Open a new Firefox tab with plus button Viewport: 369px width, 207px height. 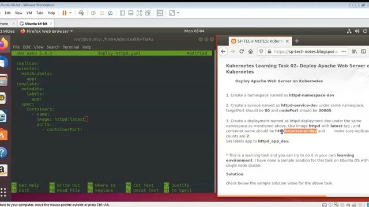click(x=297, y=41)
